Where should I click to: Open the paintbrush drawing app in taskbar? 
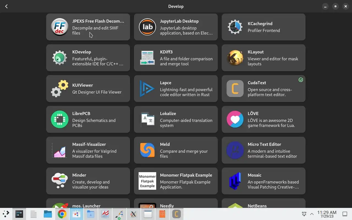click(119, 214)
